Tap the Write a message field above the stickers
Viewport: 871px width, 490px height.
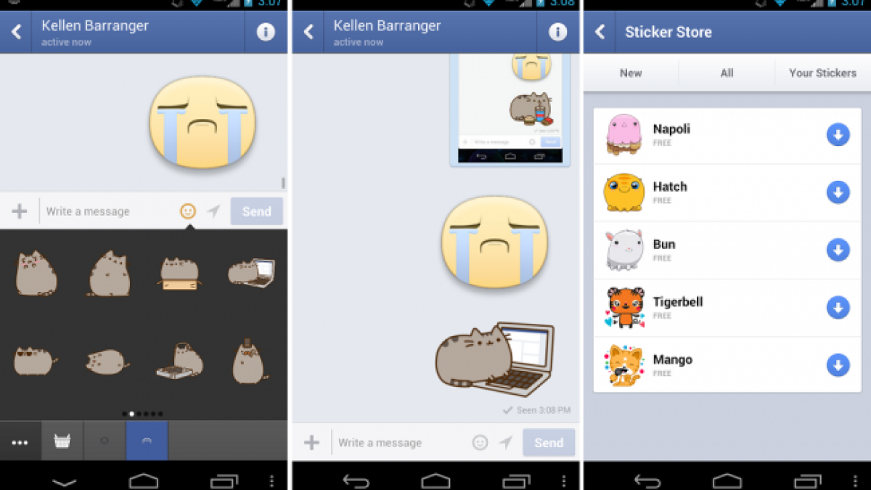(109, 211)
